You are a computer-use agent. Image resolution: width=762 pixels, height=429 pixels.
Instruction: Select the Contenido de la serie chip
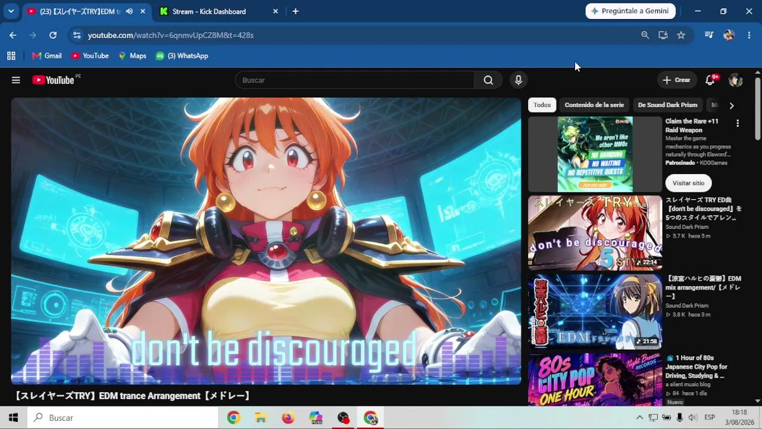click(594, 105)
